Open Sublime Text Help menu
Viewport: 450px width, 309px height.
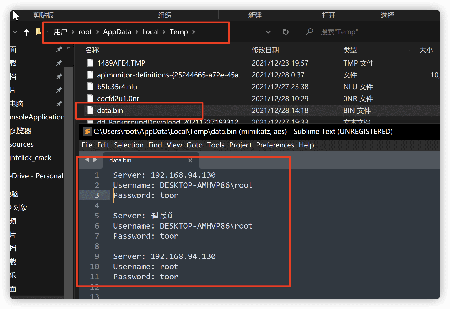[306, 145]
